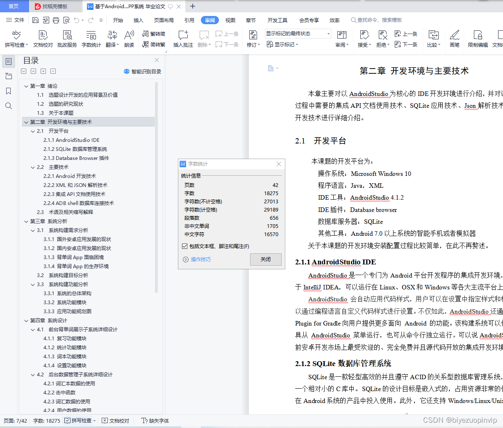Close the word count dialog with 关闭
The height and width of the screenshot is (428, 503).
coord(266,259)
